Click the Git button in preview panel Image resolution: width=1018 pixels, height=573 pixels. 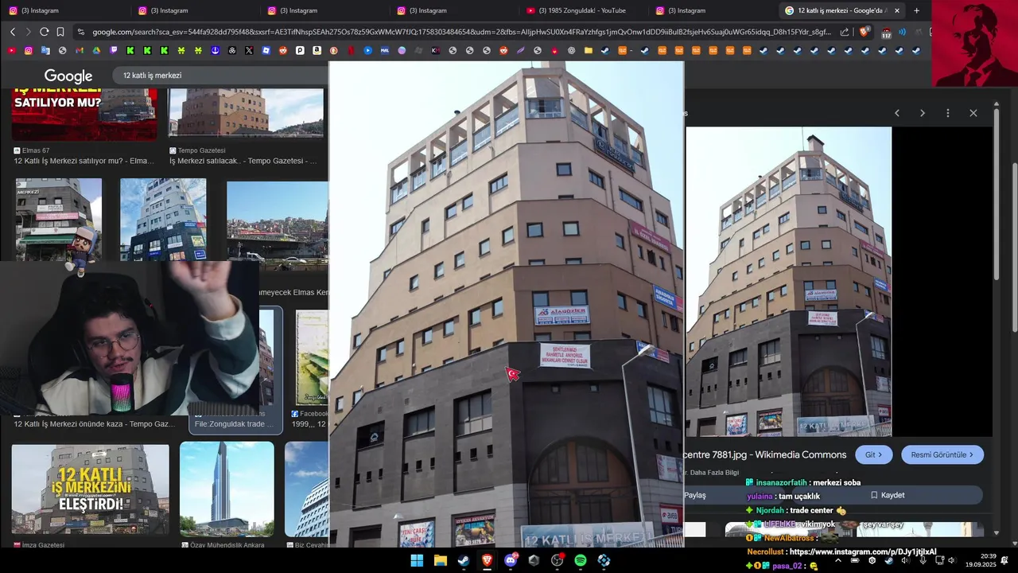(873, 454)
